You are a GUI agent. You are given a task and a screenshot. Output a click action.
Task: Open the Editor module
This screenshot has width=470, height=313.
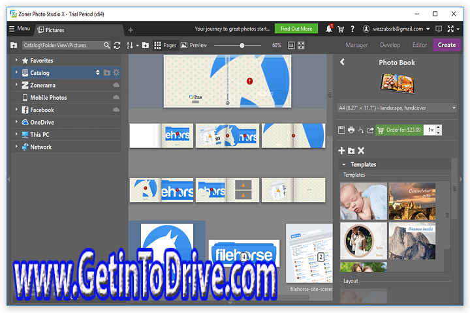point(419,45)
